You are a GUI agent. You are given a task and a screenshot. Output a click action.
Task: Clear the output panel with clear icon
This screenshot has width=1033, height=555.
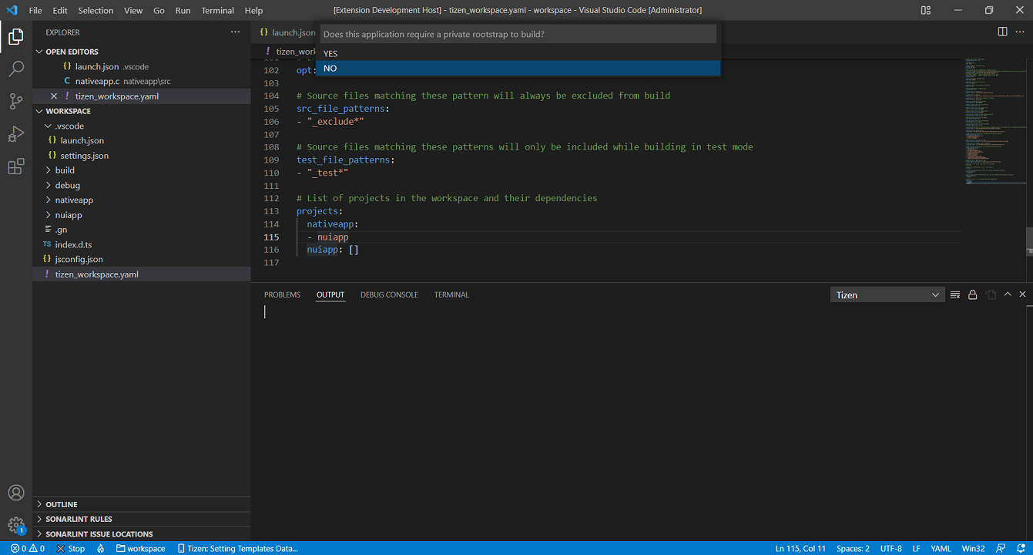(x=955, y=294)
